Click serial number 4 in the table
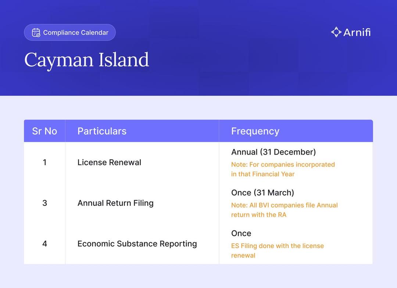The image size is (397, 288). click(44, 244)
